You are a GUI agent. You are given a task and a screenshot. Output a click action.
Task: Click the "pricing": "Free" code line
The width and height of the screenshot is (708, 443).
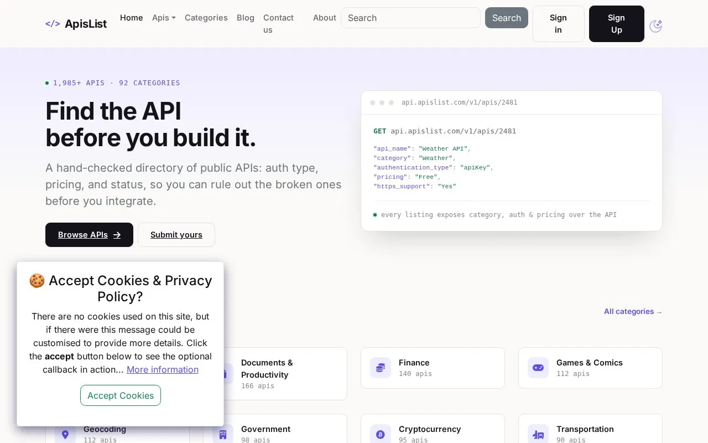[407, 177]
